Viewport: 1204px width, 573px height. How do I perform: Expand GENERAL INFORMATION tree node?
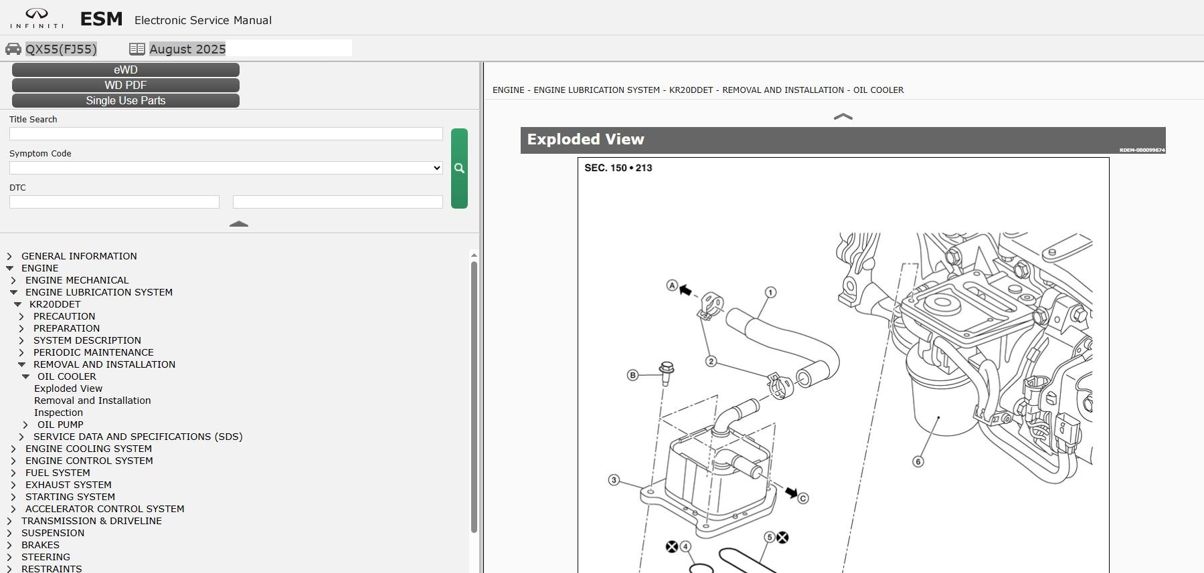[x=9, y=256]
